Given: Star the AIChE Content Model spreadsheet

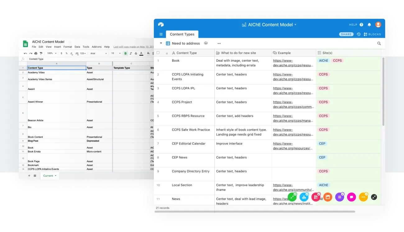Looking at the screenshot, I should (x=70, y=42).
